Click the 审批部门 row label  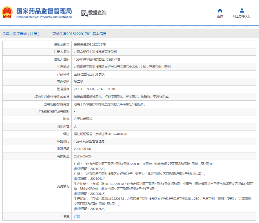pos(63,142)
